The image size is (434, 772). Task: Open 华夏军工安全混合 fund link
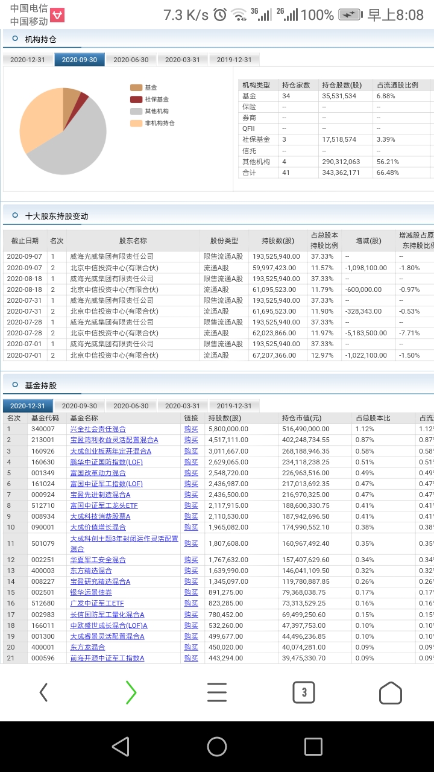point(98,560)
